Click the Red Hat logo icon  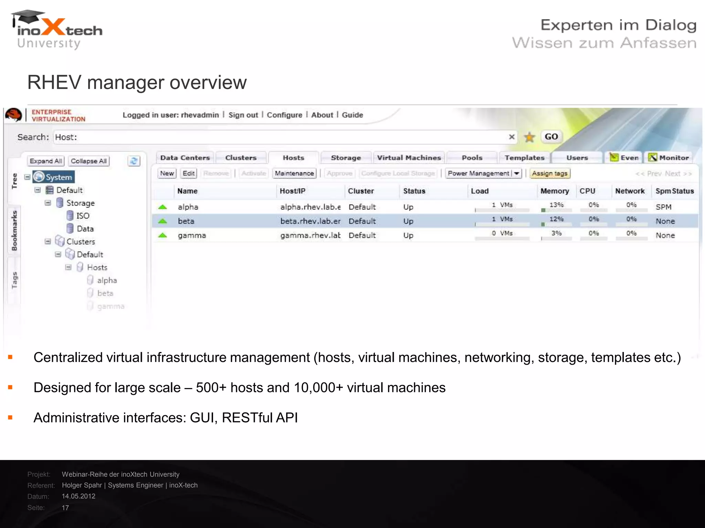pos(13,115)
